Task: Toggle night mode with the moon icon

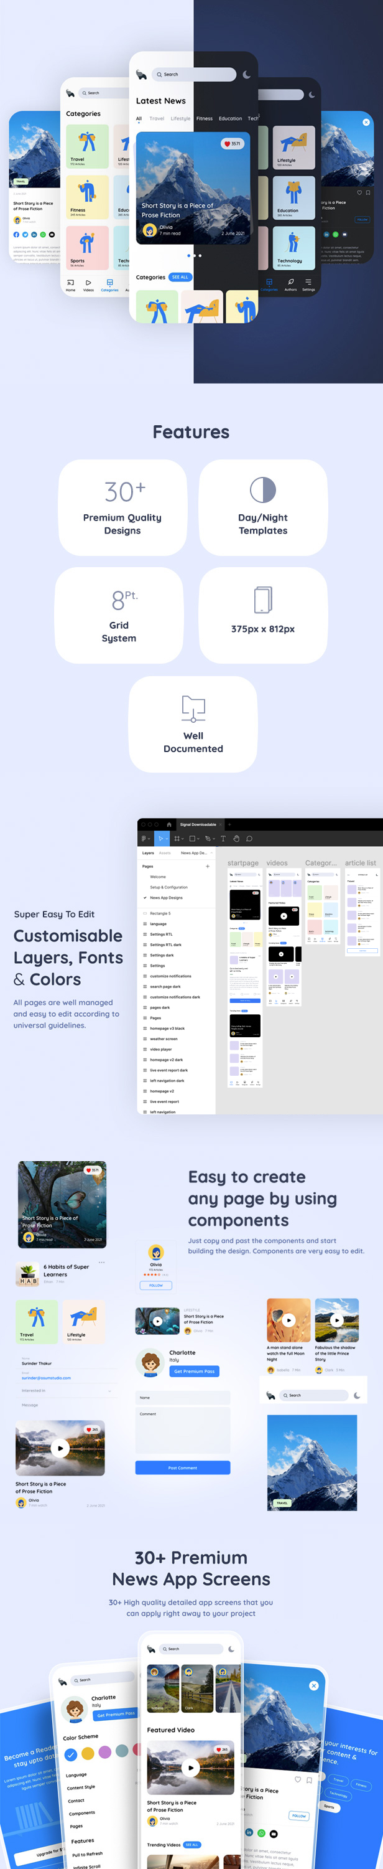Action: (x=247, y=75)
